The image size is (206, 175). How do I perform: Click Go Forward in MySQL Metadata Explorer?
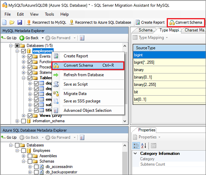coord(58,38)
